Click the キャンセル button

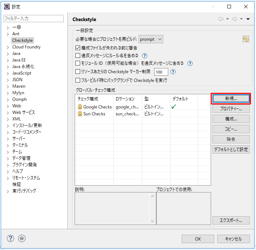pos(233,239)
